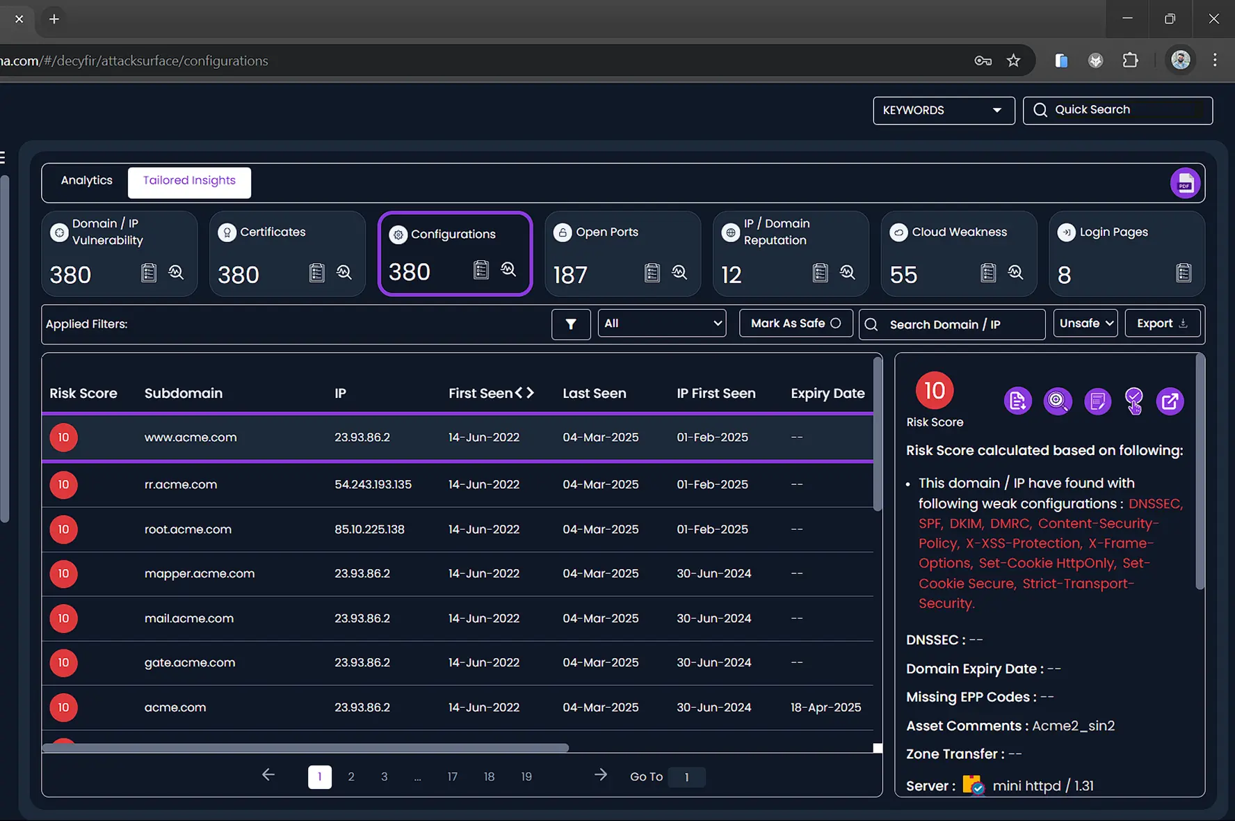Click the Cloud Weakness report icon

point(987,273)
